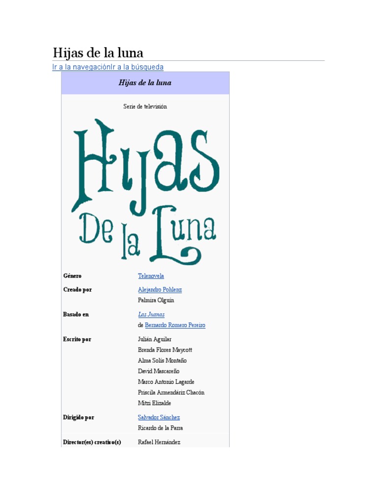Select the 'Dirigido por' row label
Screen dimensions: 377x502
click(x=79, y=418)
